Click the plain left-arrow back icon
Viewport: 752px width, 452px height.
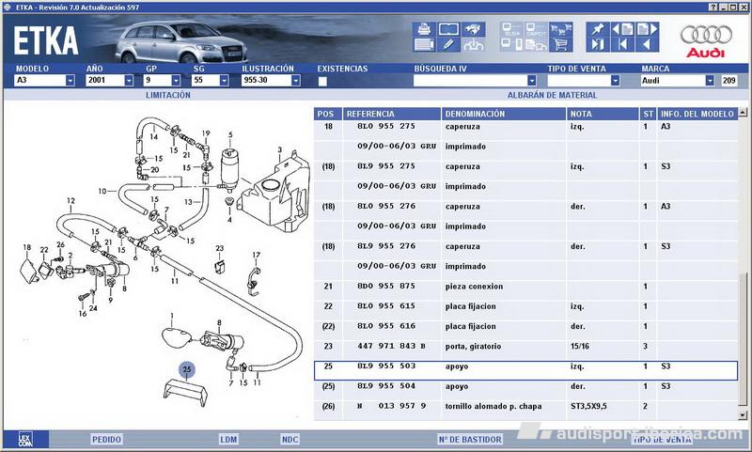[647, 44]
